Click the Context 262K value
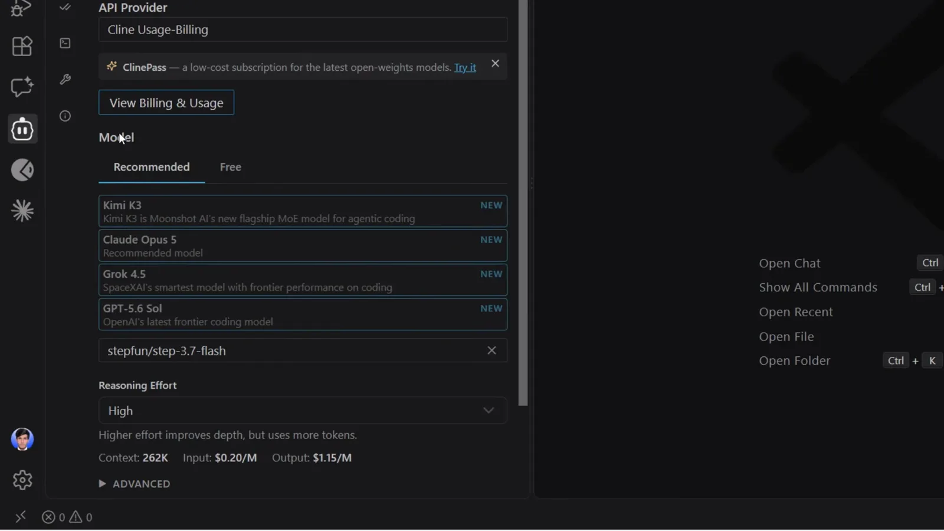This screenshot has width=944, height=531. [x=155, y=458]
